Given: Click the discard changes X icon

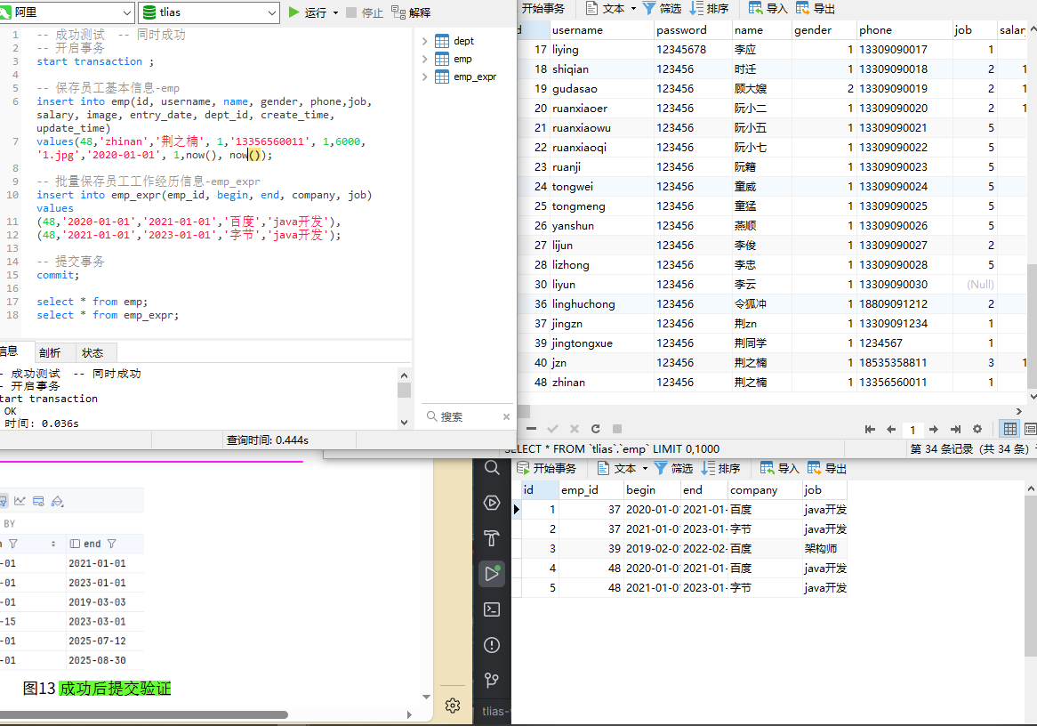Looking at the screenshot, I should 574,429.
